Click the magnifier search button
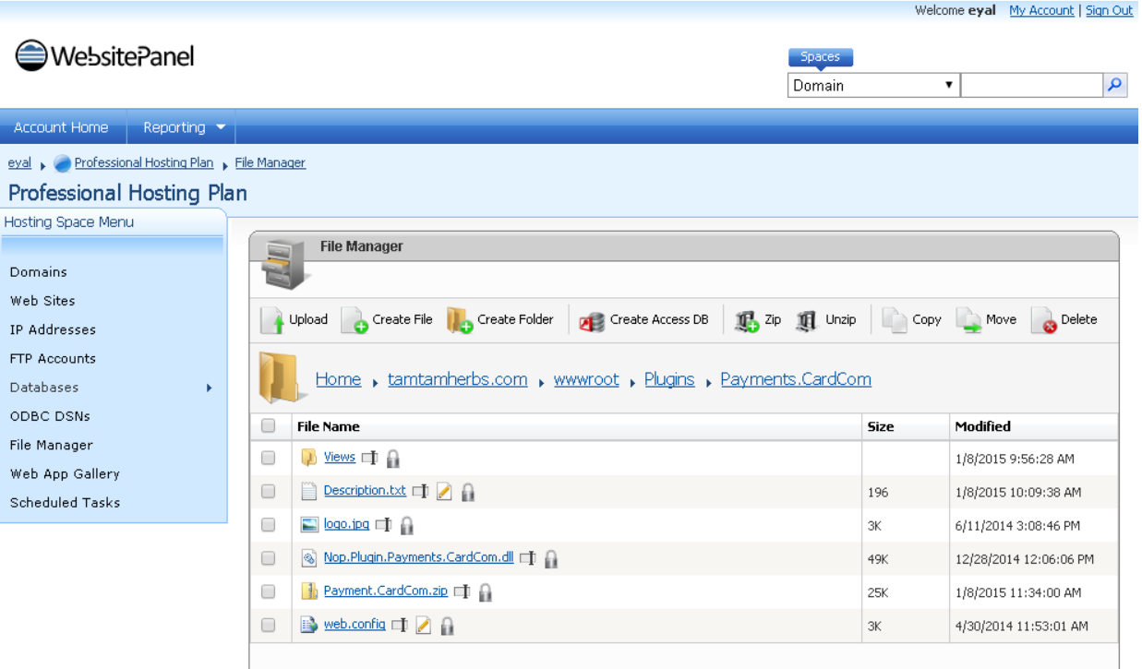 point(1116,85)
